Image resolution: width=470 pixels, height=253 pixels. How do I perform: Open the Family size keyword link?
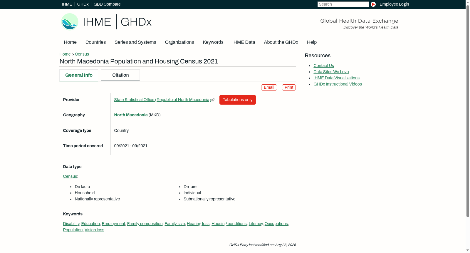pyautogui.click(x=175, y=224)
